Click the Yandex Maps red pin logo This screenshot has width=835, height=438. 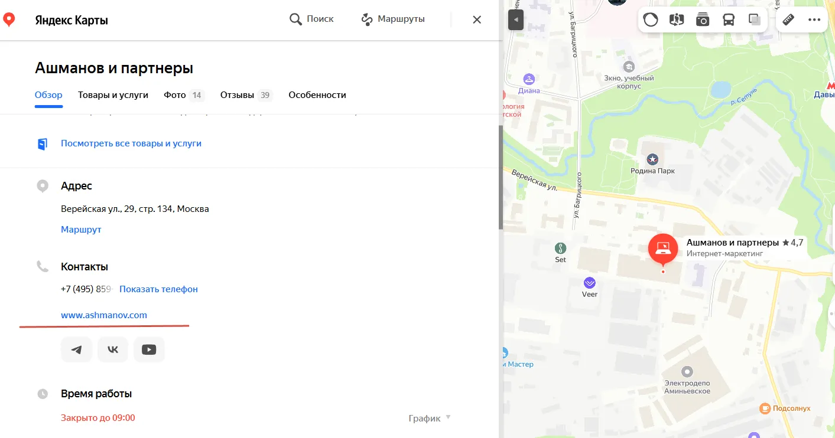[9, 20]
